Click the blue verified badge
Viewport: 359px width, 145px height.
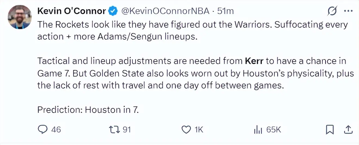point(113,11)
